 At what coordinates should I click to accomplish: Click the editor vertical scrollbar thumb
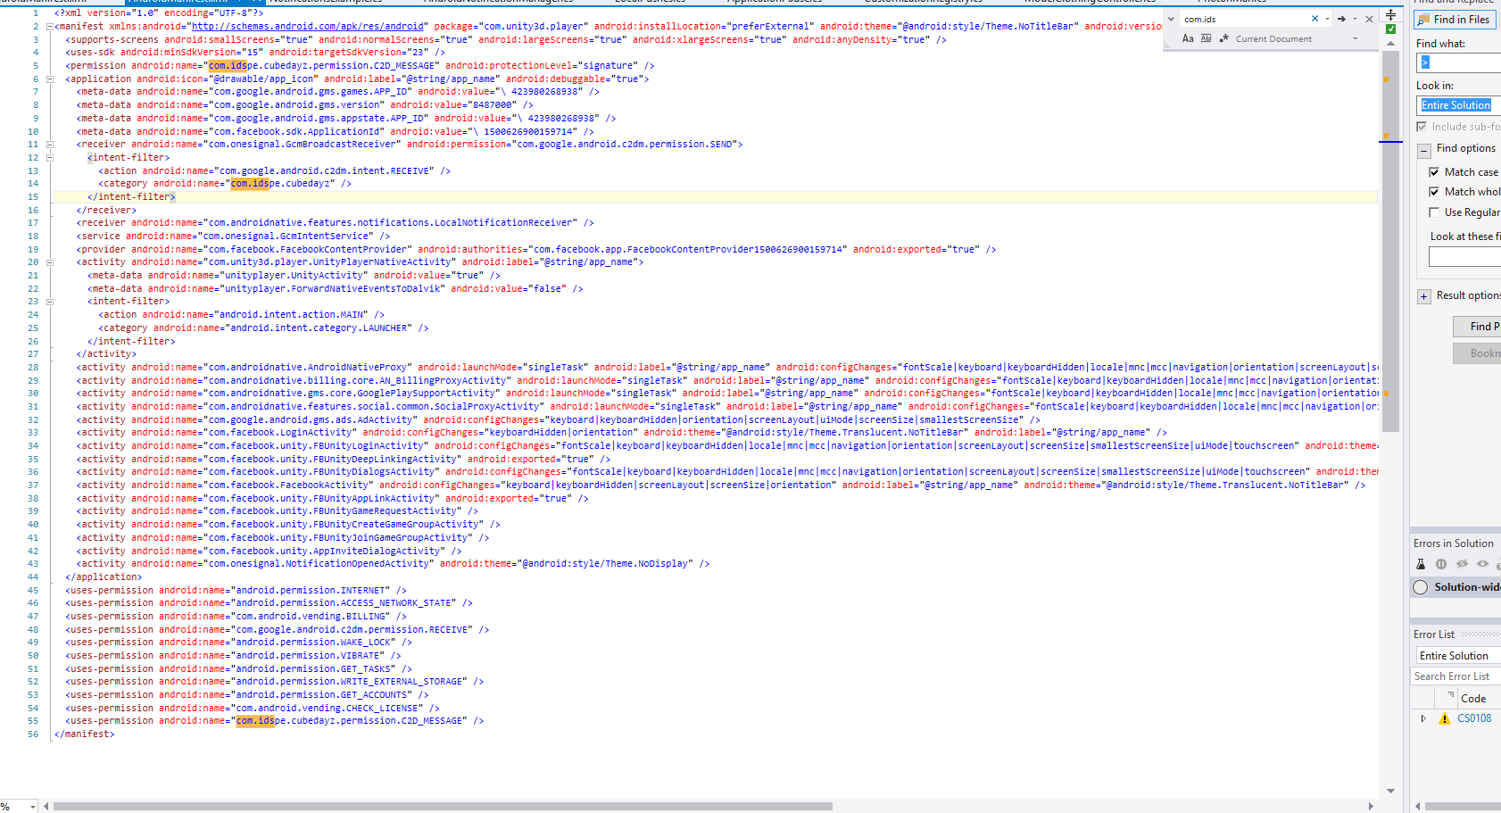[x=1390, y=241]
